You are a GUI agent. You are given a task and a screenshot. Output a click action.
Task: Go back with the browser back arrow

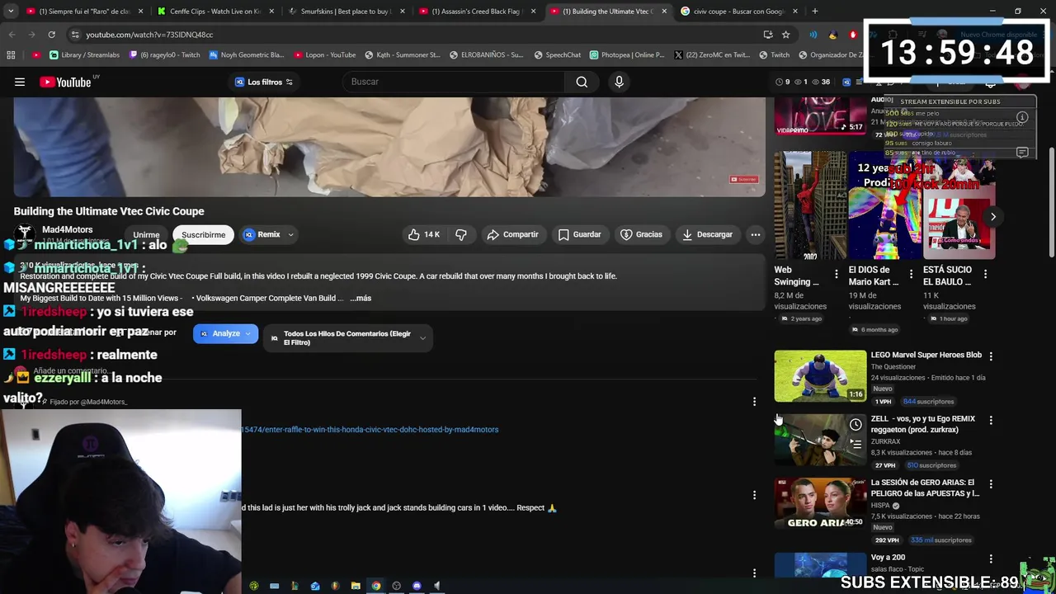tap(12, 35)
